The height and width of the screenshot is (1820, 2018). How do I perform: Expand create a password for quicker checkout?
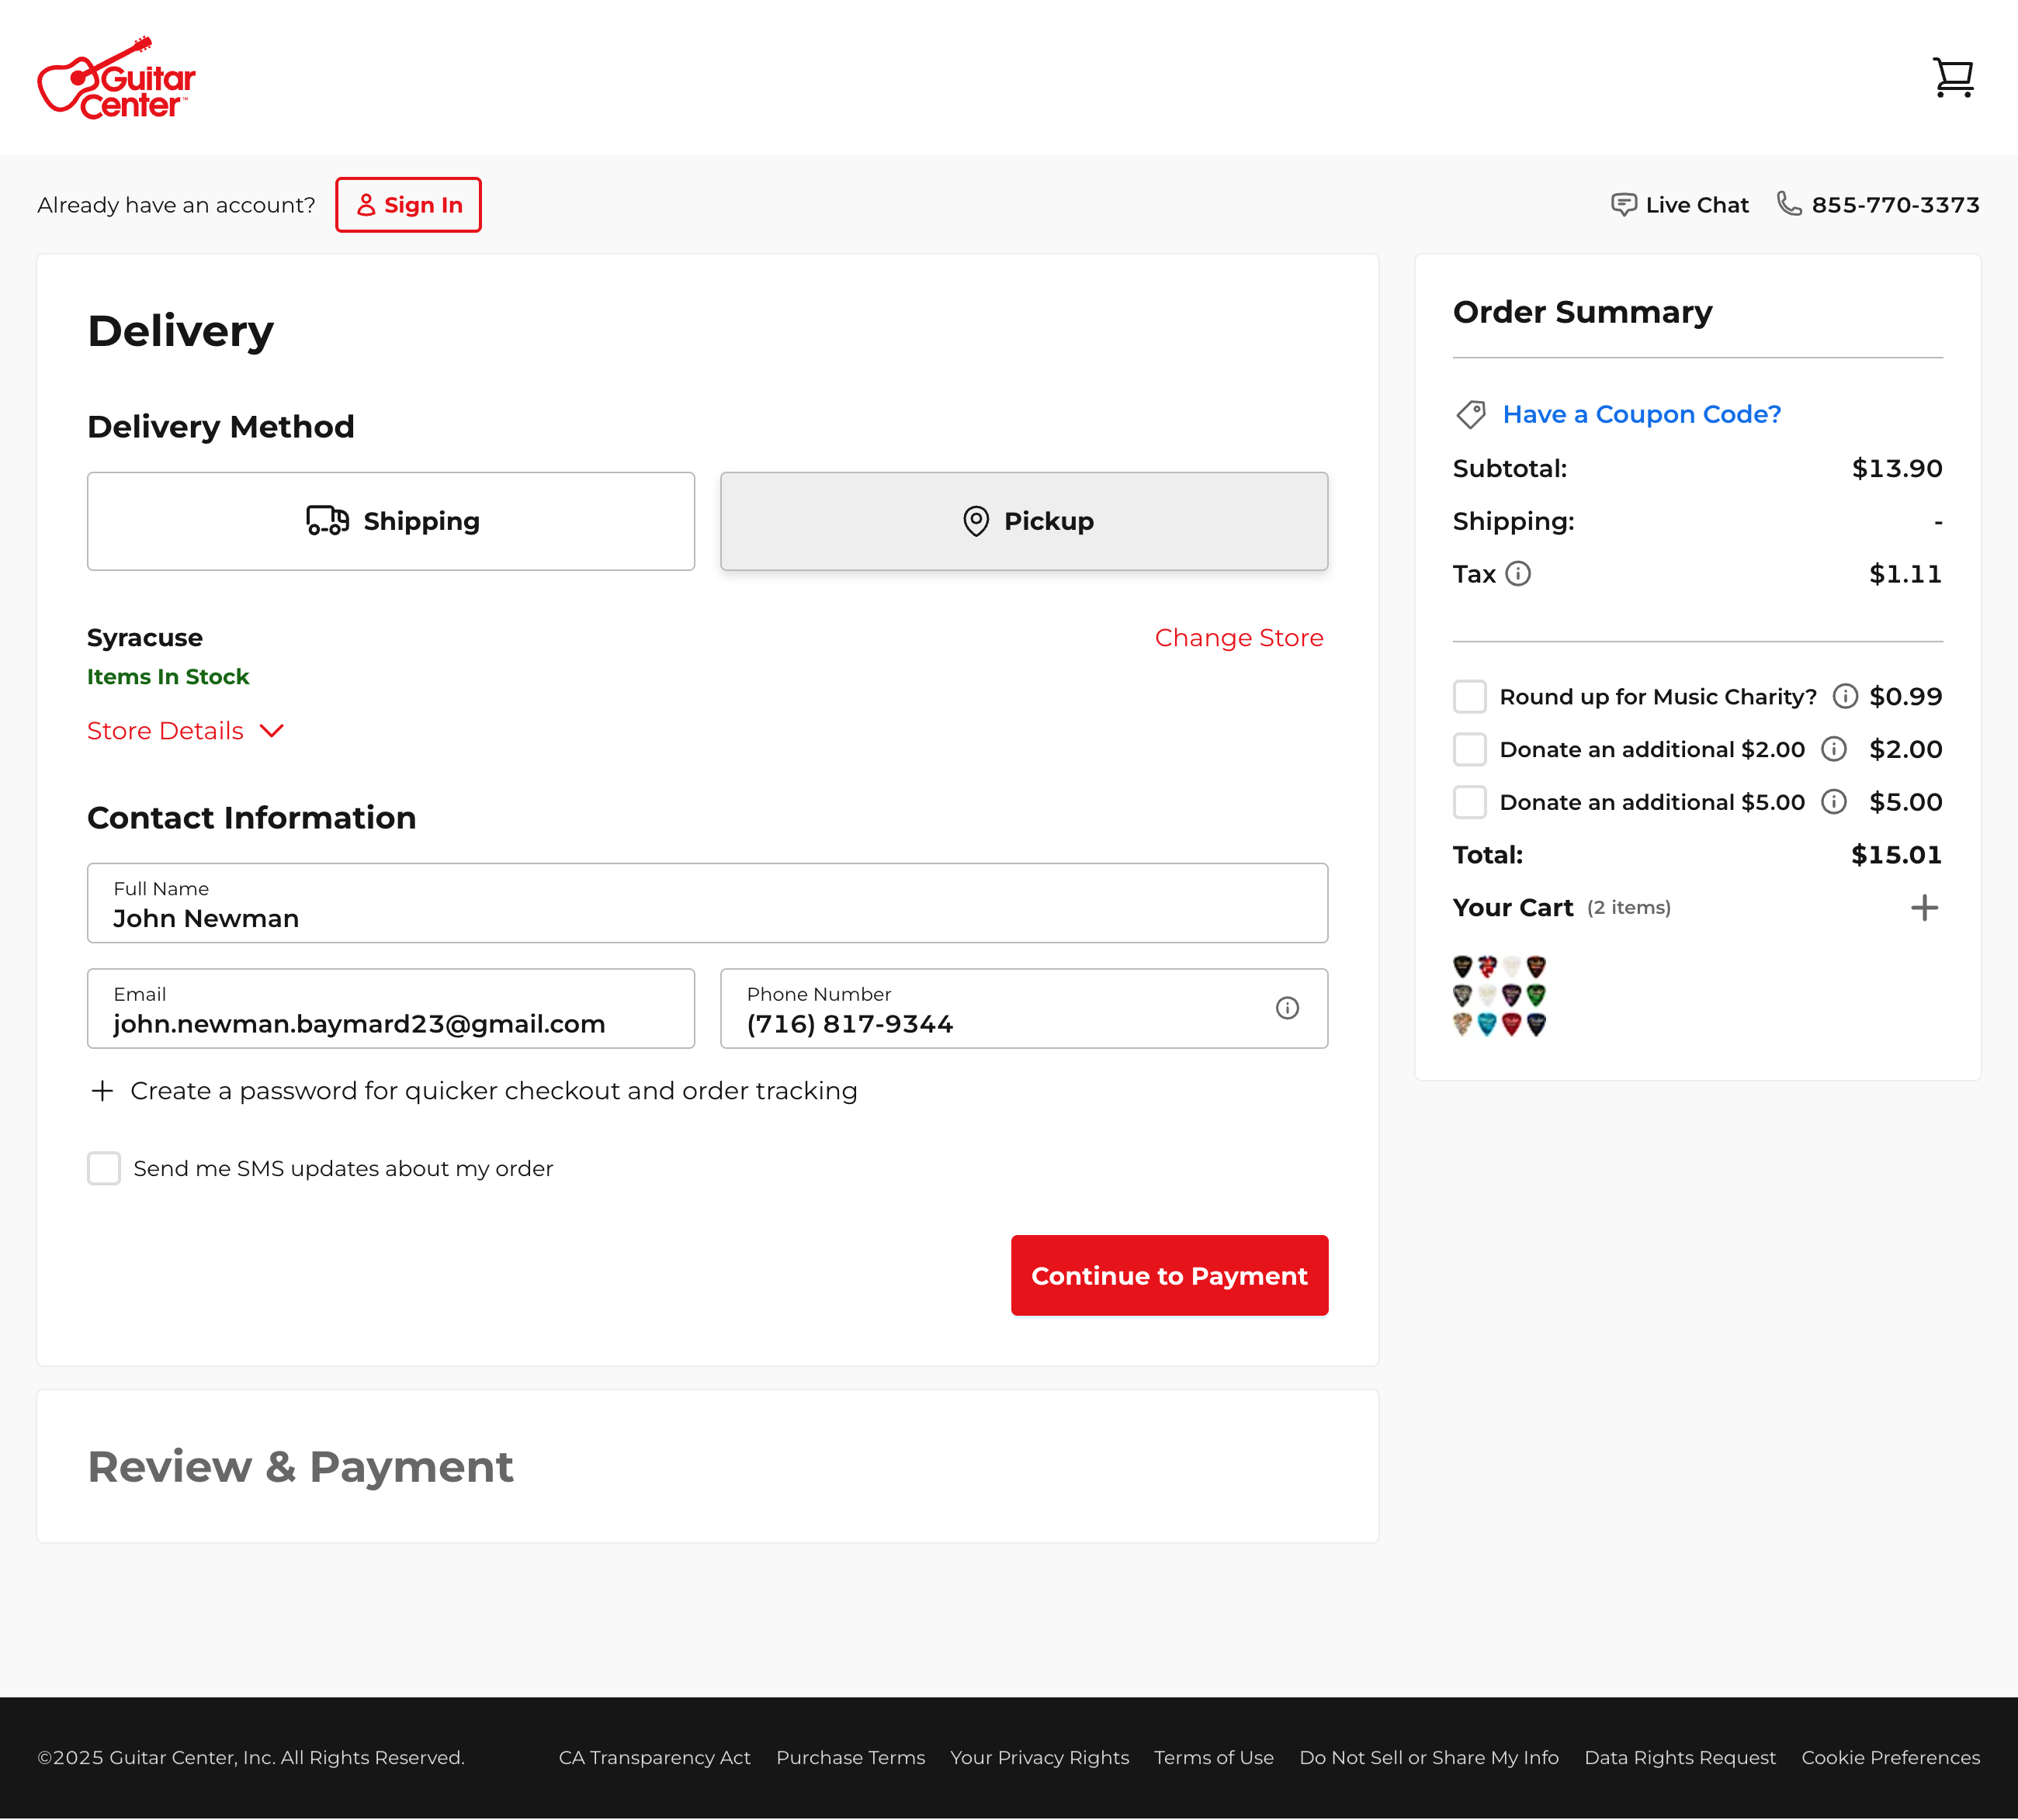pyautogui.click(x=103, y=1090)
